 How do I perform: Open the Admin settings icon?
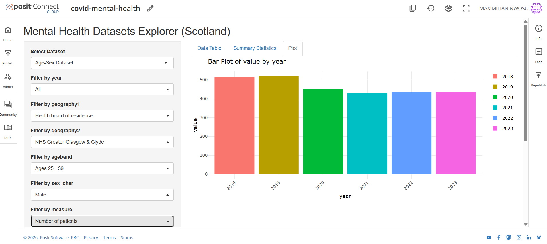click(x=8, y=77)
